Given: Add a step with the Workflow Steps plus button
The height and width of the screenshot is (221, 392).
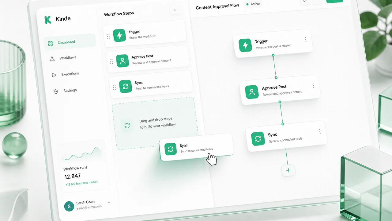Looking at the screenshot, I should tap(175, 10).
